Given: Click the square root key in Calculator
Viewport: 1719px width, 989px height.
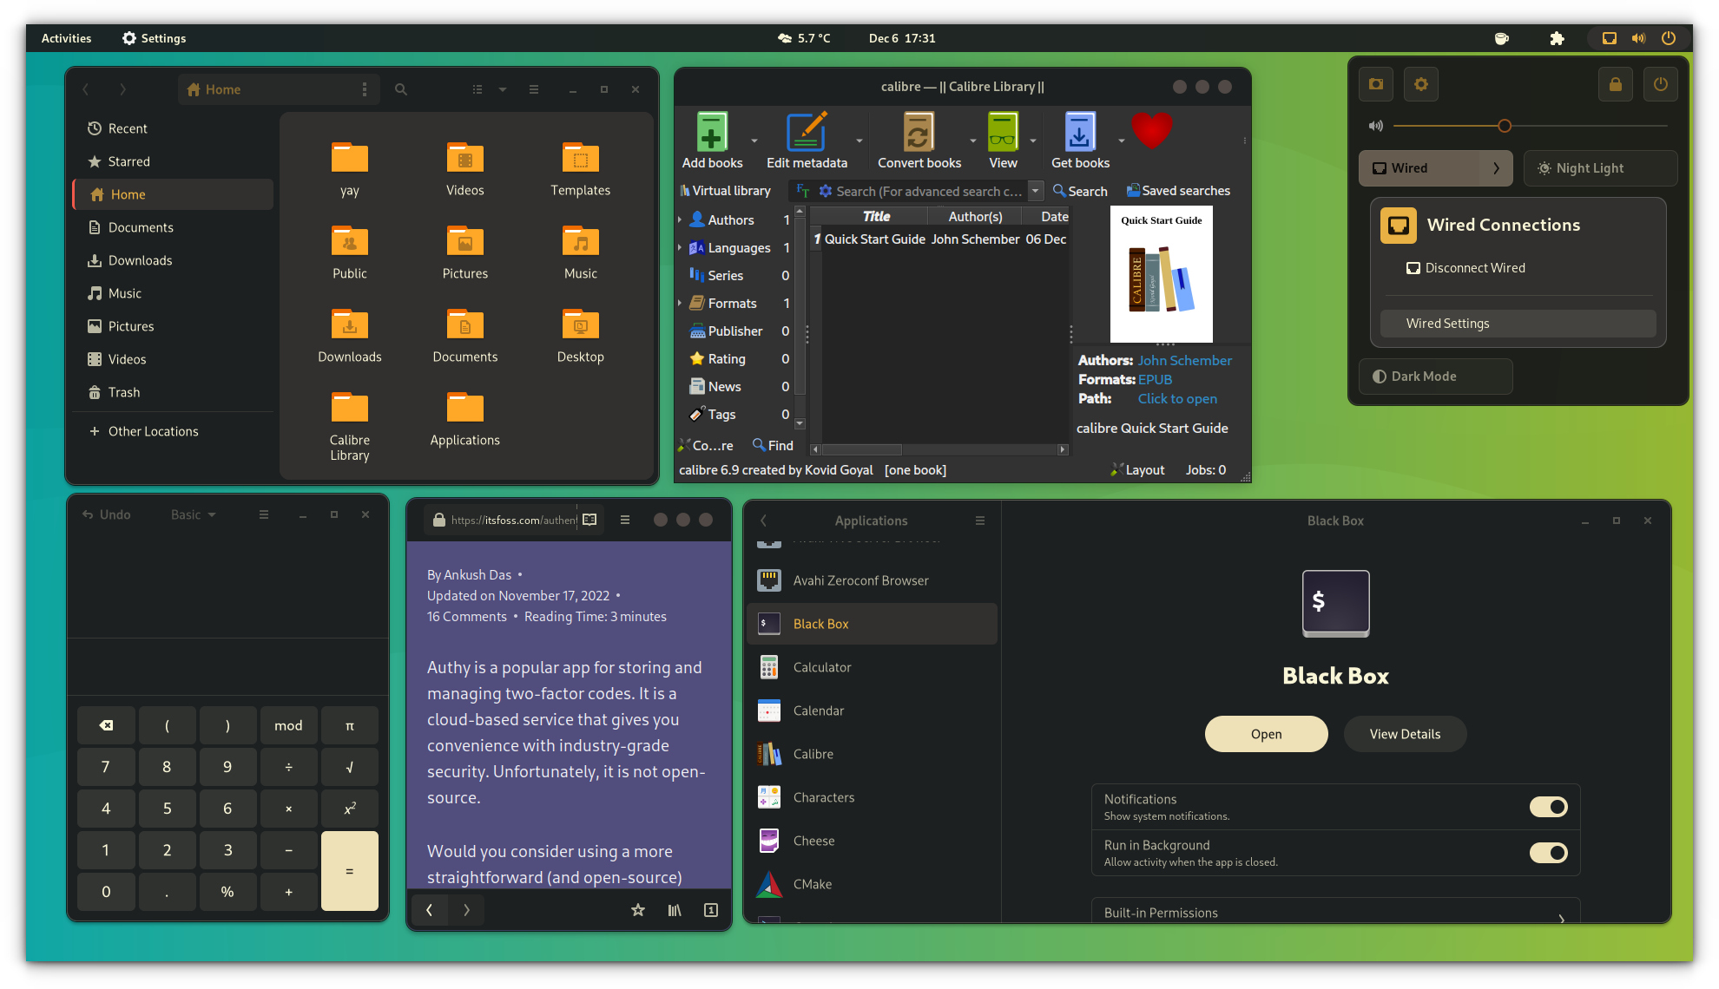Looking at the screenshot, I should (350, 767).
